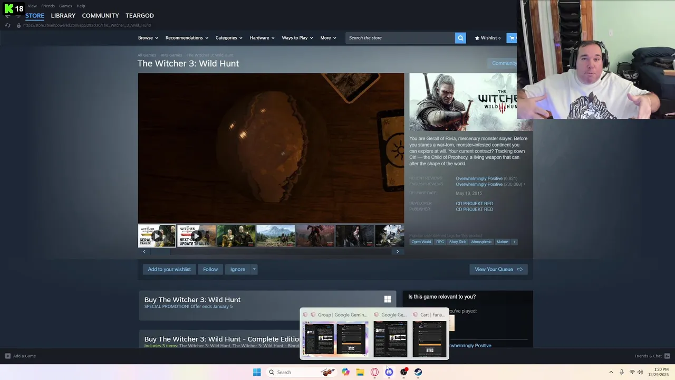Viewport: 675px width, 380px height.
Task: Select the Atmospheric tag
Action: [481, 242]
